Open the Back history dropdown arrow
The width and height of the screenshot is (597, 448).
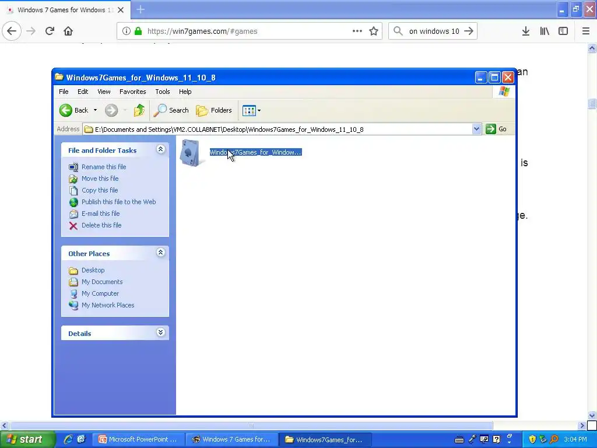[x=95, y=110]
